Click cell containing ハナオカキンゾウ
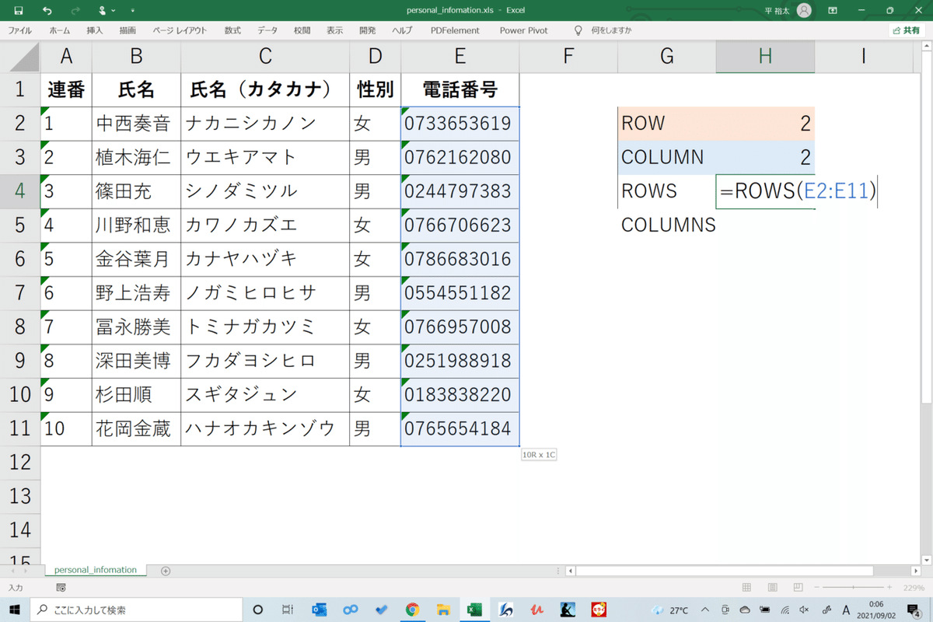Viewport: 933px width, 622px height. [265, 428]
